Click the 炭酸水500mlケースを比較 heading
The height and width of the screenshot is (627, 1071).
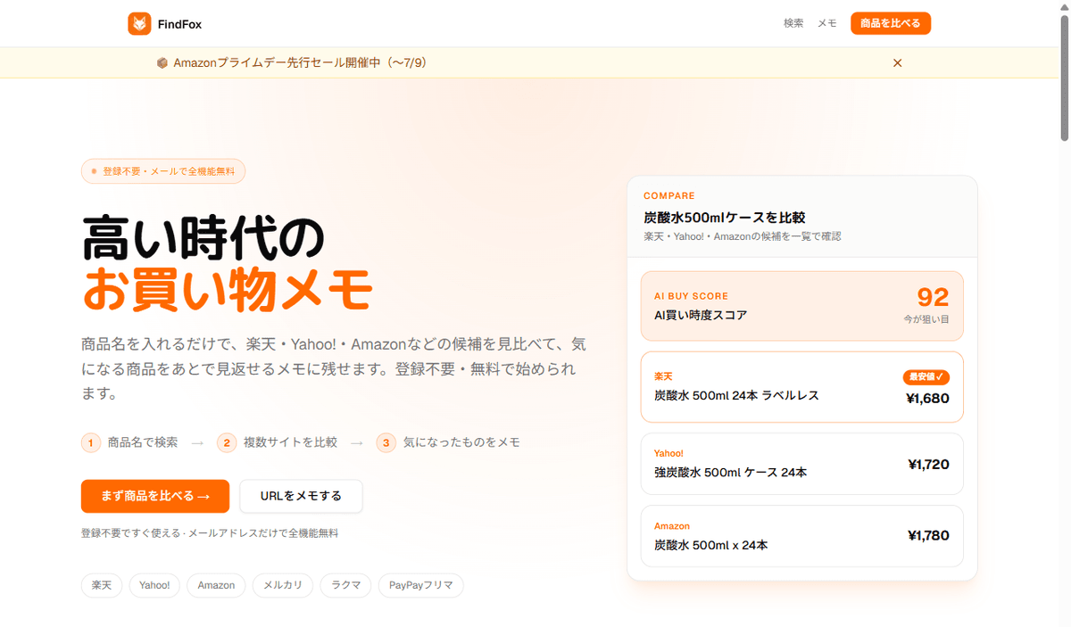pyautogui.click(x=725, y=217)
